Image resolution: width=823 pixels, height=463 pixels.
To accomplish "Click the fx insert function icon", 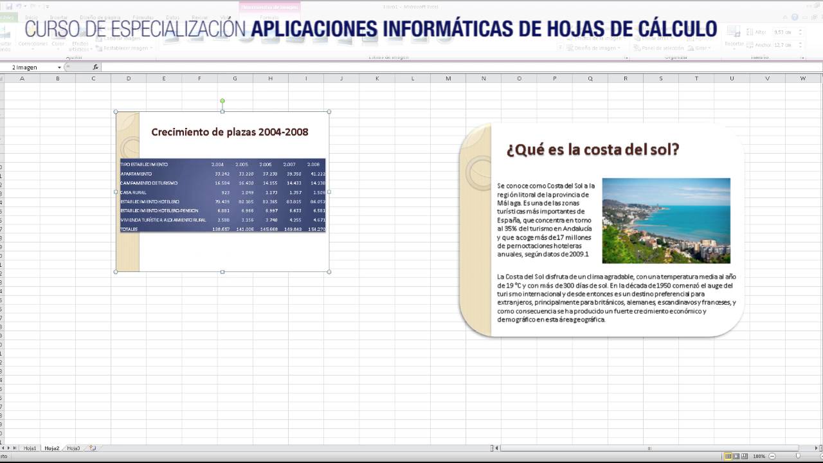I will pyautogui.click(x=95, y=67).
